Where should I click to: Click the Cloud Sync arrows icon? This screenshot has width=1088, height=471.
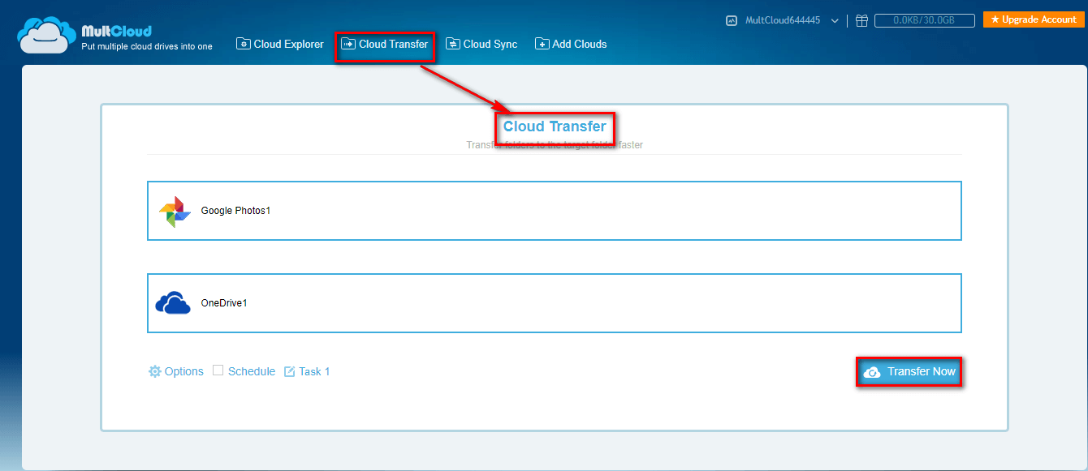click(452, 44)
